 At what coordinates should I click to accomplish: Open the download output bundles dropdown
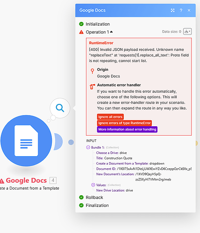click(187, 32)
